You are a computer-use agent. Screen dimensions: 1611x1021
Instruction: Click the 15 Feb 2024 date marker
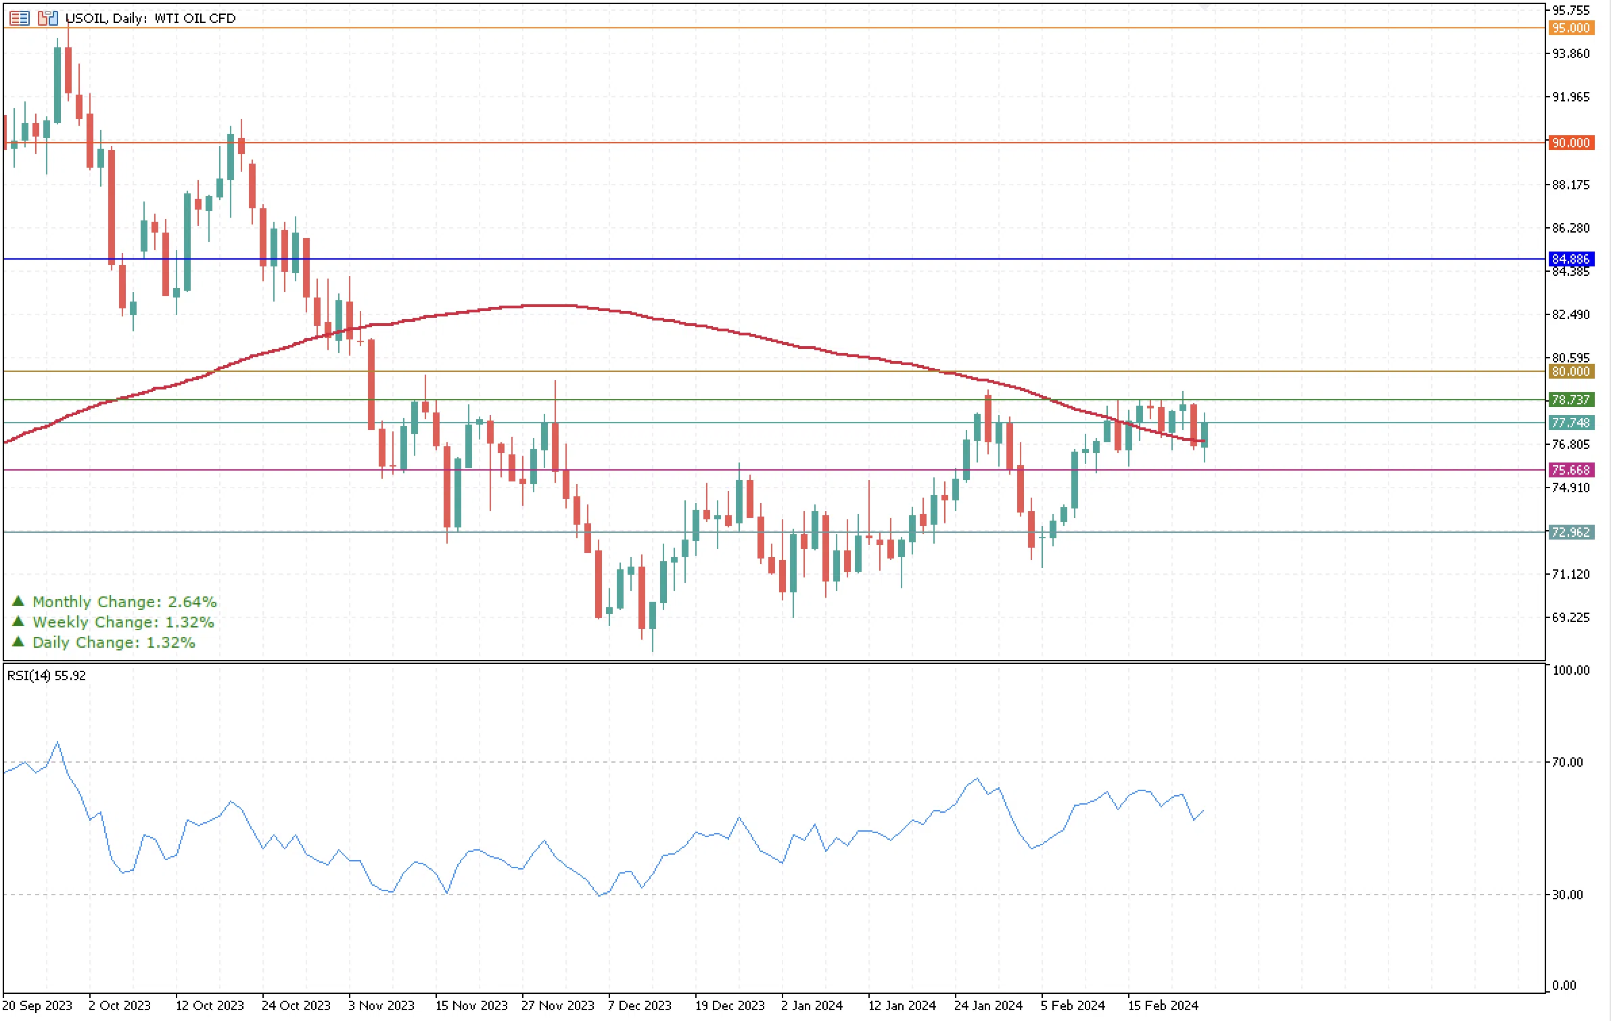point(1162,1005)
